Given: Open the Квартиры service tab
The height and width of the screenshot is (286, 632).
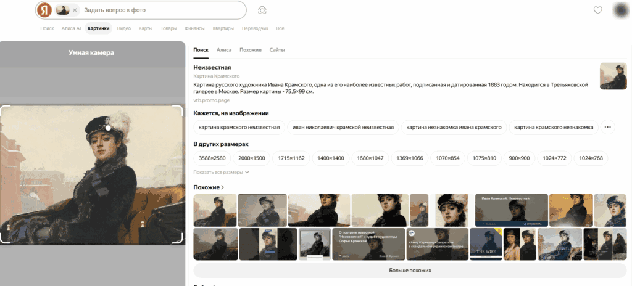Looking at the screenshot, I should point(223,28).
